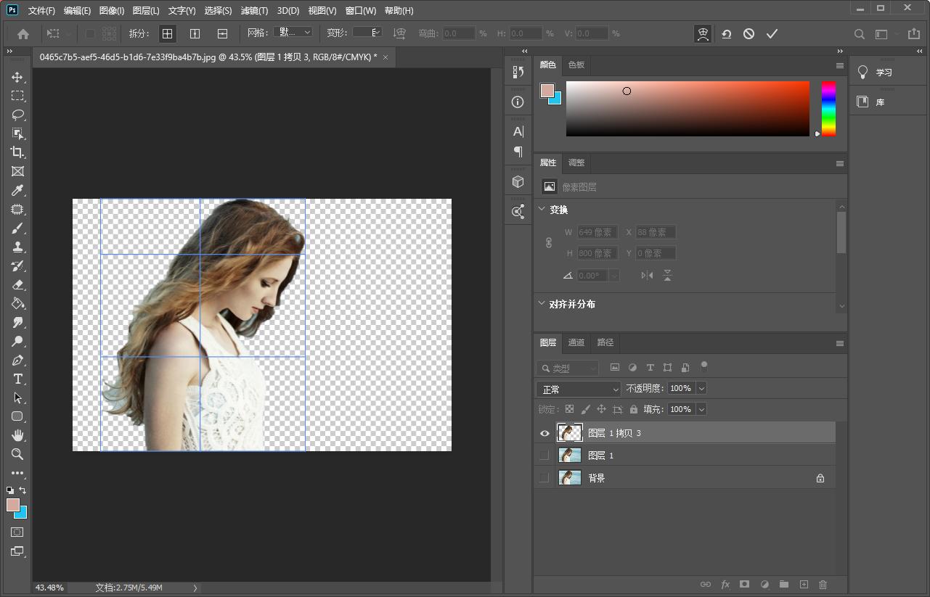Choose the Zoom tool
Image resolution: width=930 pixels, height=597 pixels.
tap(17, 454)
